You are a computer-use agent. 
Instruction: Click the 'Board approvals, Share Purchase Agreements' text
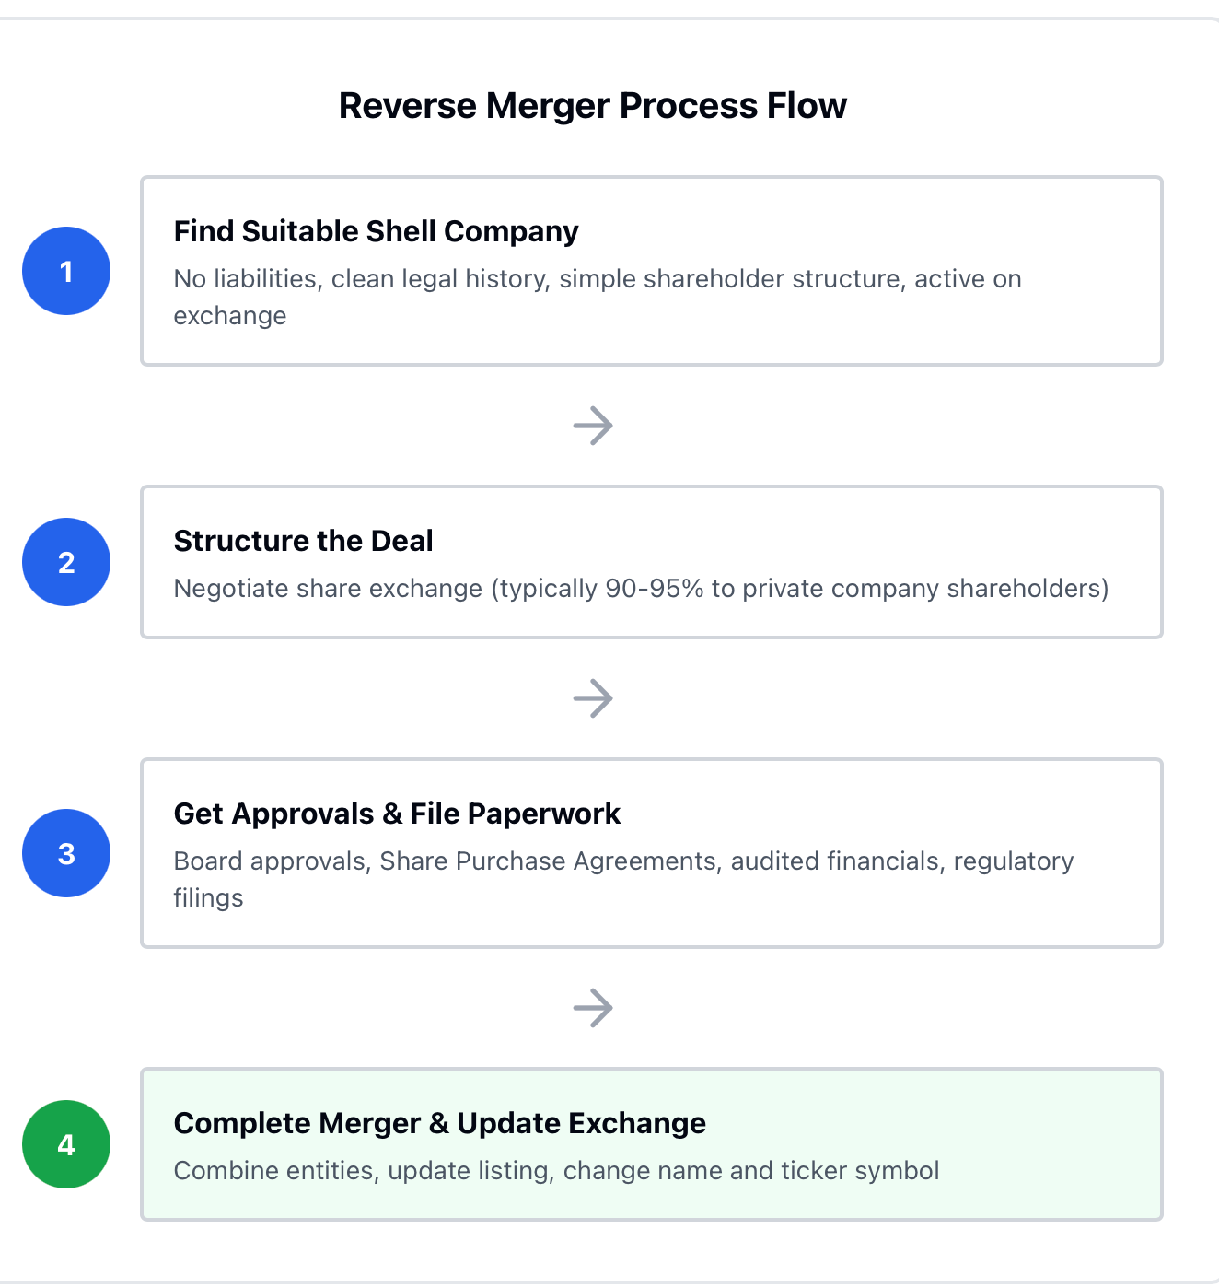(x=623, y=879)
